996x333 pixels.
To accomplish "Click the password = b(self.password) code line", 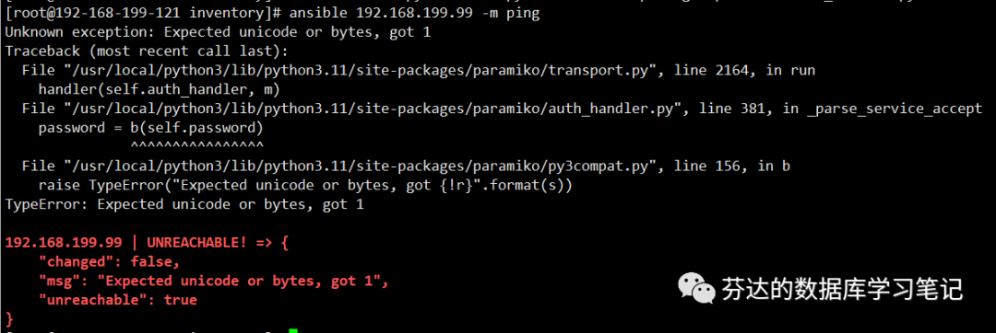I will (150, 129).
